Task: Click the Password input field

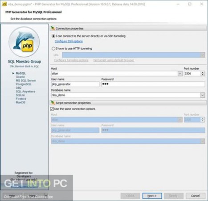Action: click(153, 84)
